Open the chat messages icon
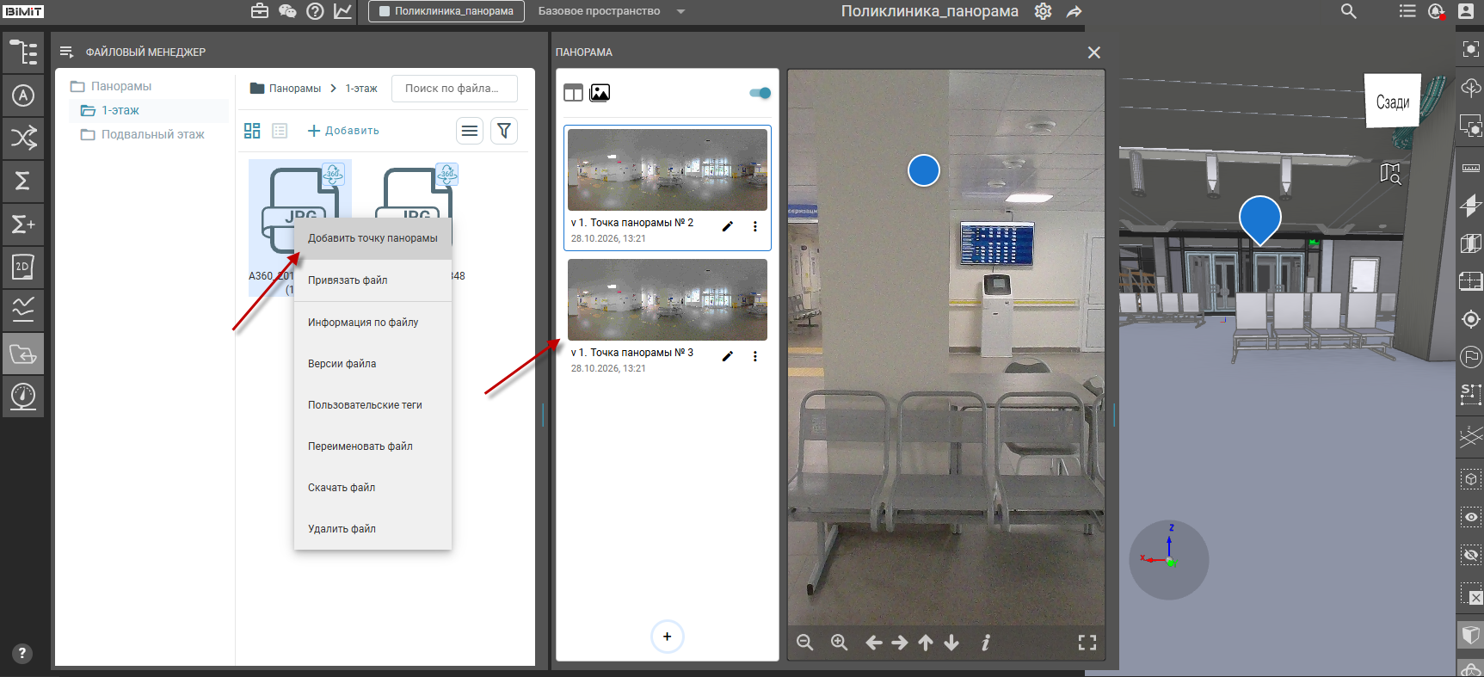1484x677 pixels. pos(287,11)
